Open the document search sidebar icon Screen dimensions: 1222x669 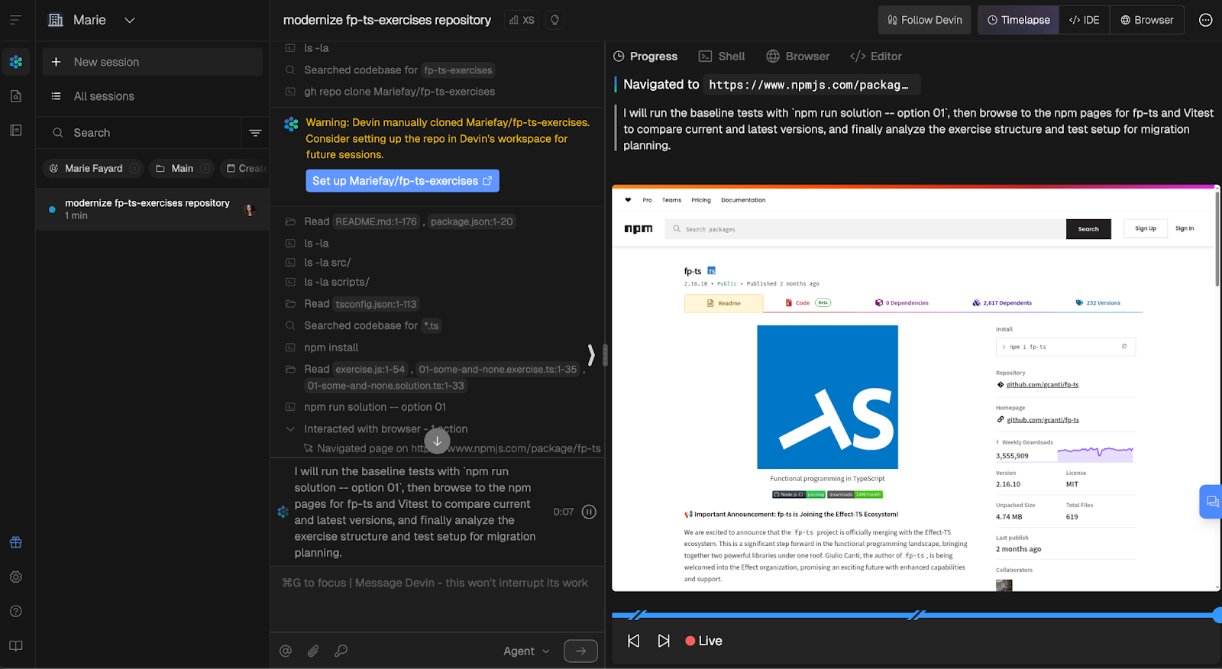pyautogui.click(x=16, y=96)
